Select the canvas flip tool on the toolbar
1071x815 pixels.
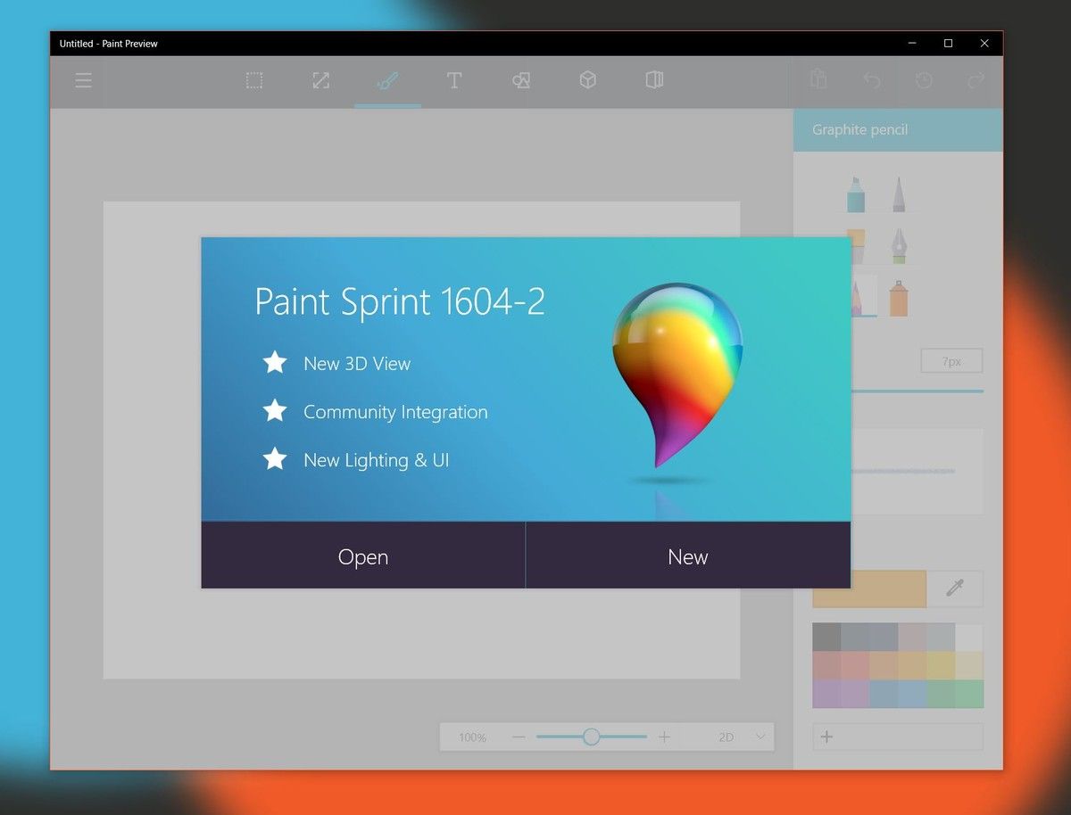coord(653,80)
